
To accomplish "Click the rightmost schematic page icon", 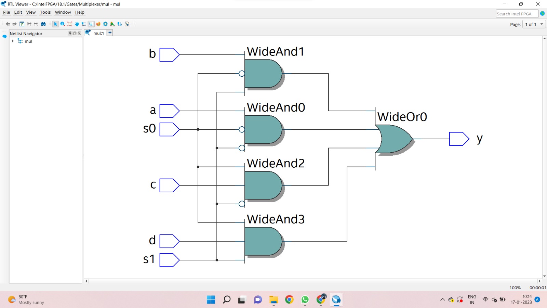I will [x=127, y=24].
